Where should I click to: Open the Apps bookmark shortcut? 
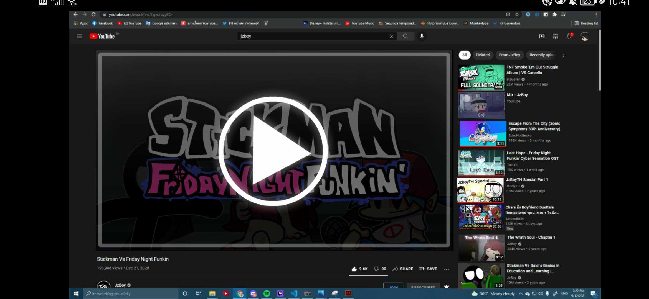click(x=81, y=23)
